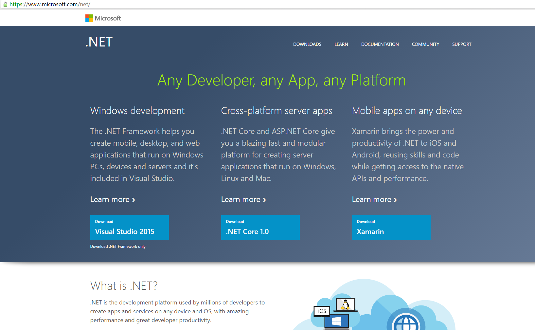Click the 'What is .NET?' description paragraph

[x=177, y=311]
